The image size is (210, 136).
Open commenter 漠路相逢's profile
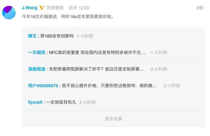pos(36,69)
